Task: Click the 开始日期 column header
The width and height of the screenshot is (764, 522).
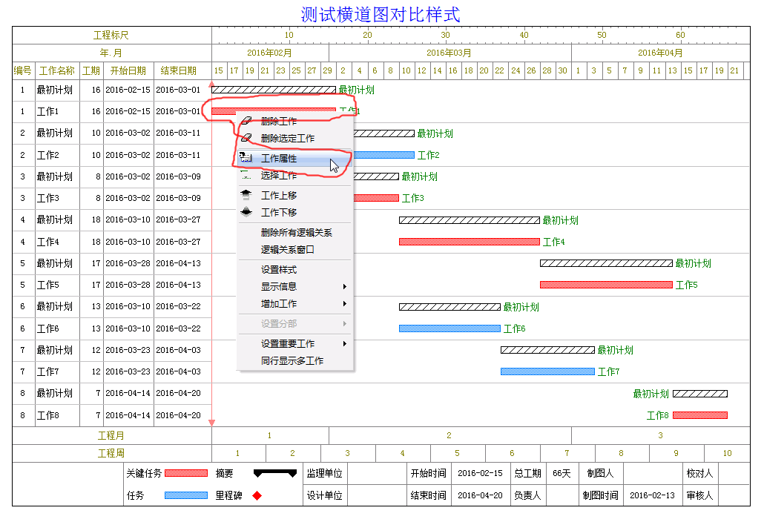Action: click(x=128, y=71)
